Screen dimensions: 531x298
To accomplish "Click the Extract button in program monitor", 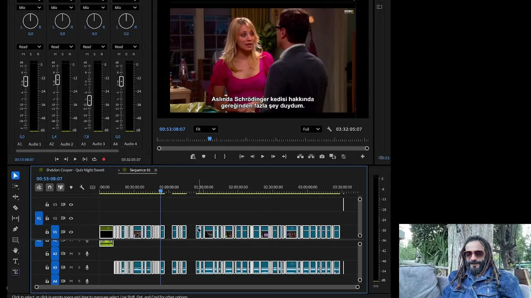I will 311,156.
